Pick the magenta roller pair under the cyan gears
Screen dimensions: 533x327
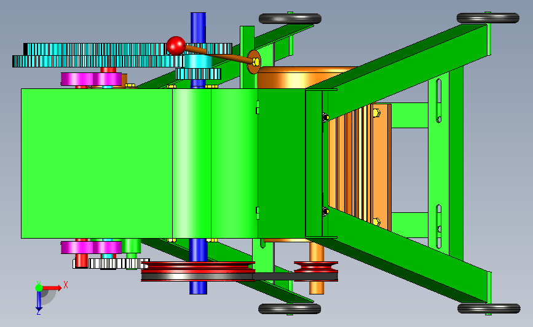coord(92,79)
